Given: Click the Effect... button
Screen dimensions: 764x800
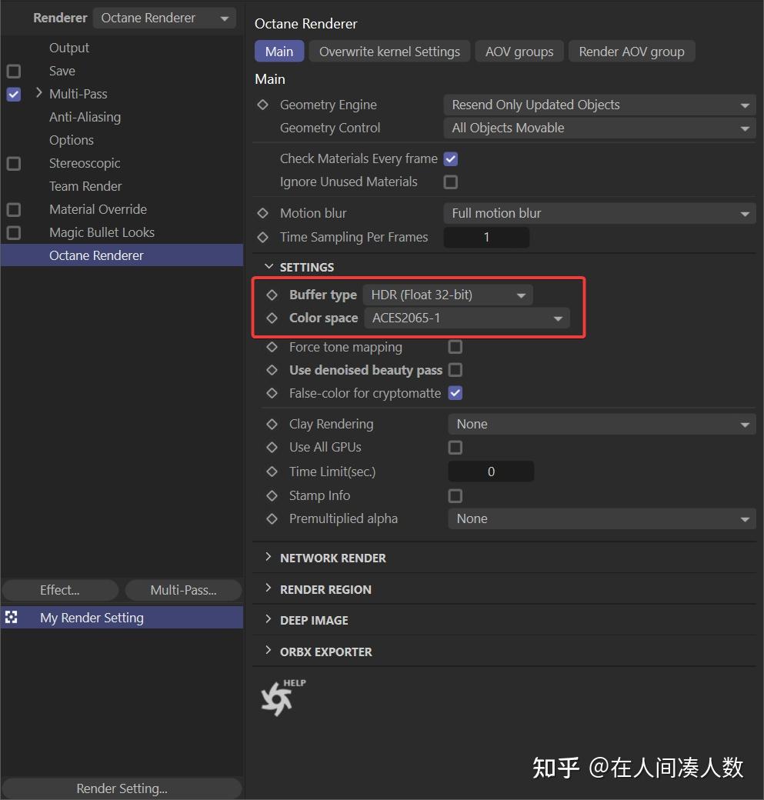Looking at the screenshot, I should [x=59, y=590].
